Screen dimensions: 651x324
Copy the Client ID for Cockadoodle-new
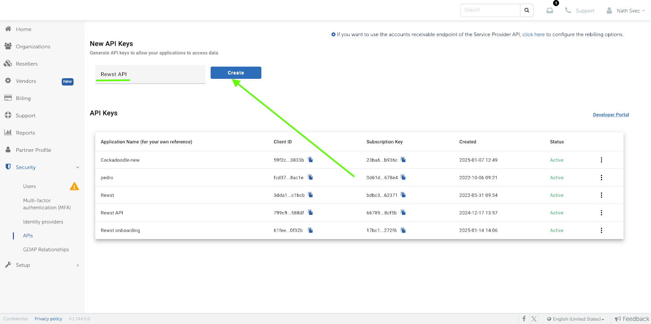pos(310,160)
